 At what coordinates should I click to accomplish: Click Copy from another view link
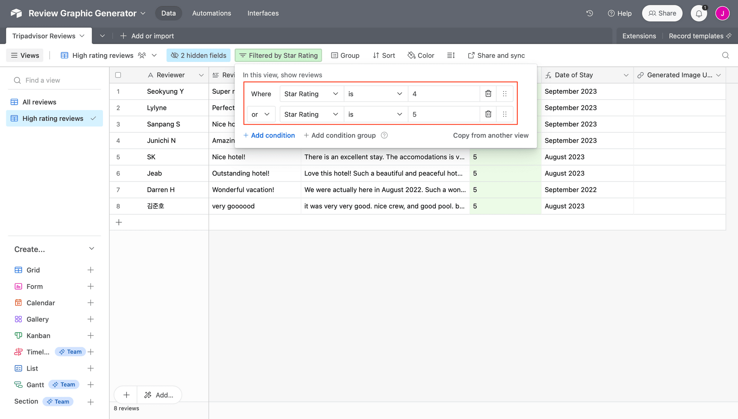coord(491,135)
